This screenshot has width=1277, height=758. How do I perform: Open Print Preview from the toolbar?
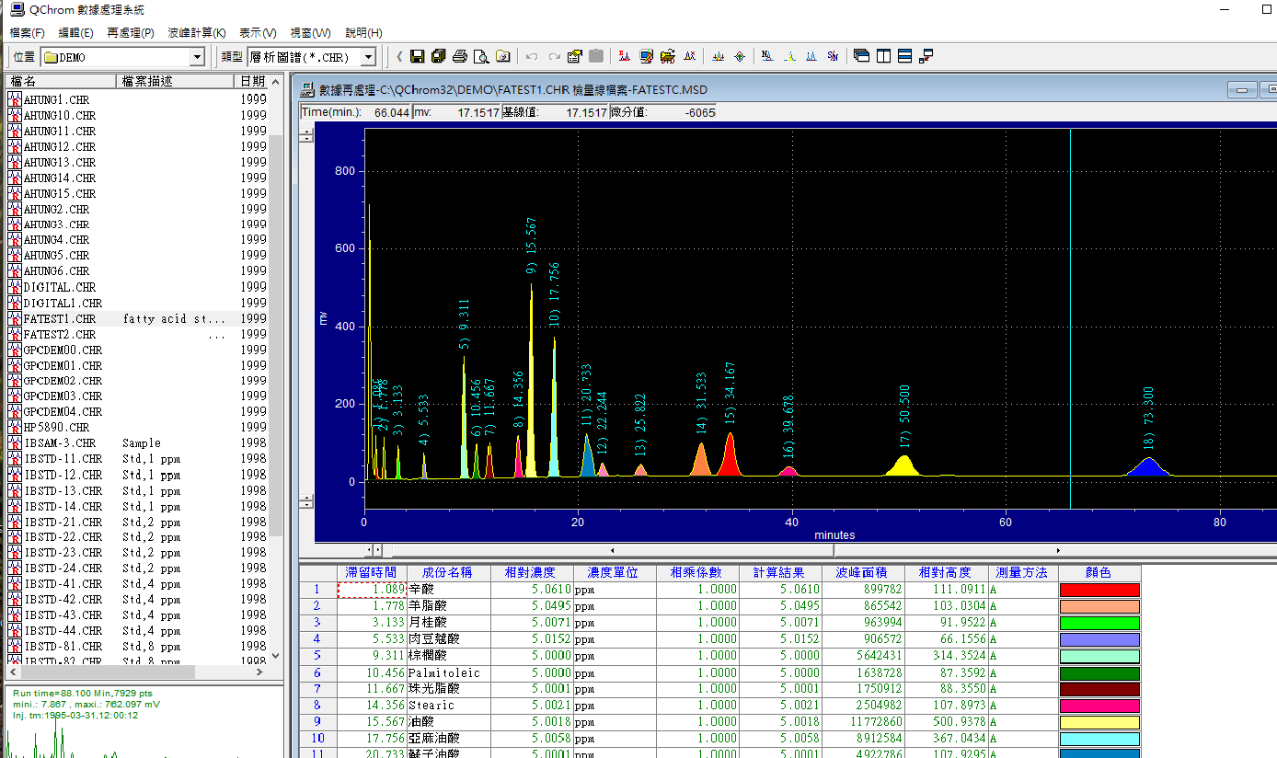(x=481, y=57)
